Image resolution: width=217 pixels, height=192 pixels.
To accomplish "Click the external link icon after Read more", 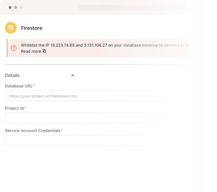I will (44, 51).
